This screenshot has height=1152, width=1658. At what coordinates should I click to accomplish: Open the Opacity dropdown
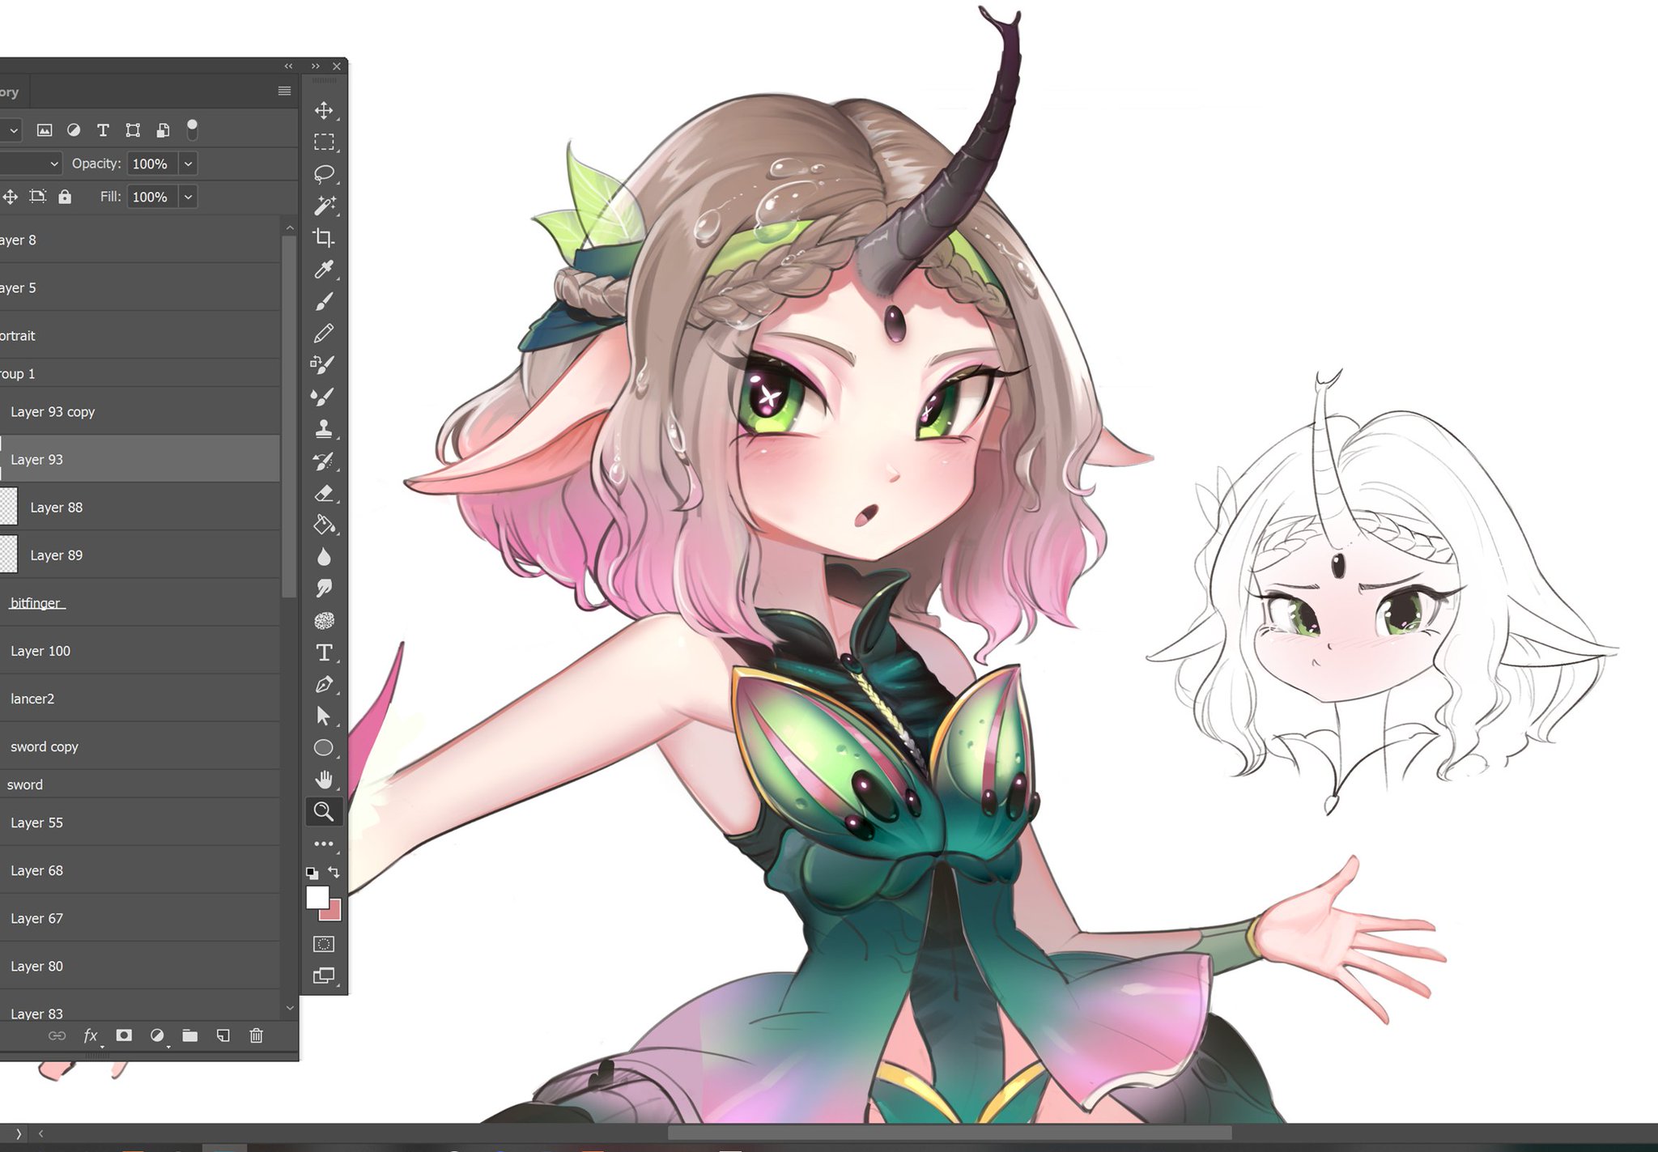pyautogui.click(x=187, y=163)
